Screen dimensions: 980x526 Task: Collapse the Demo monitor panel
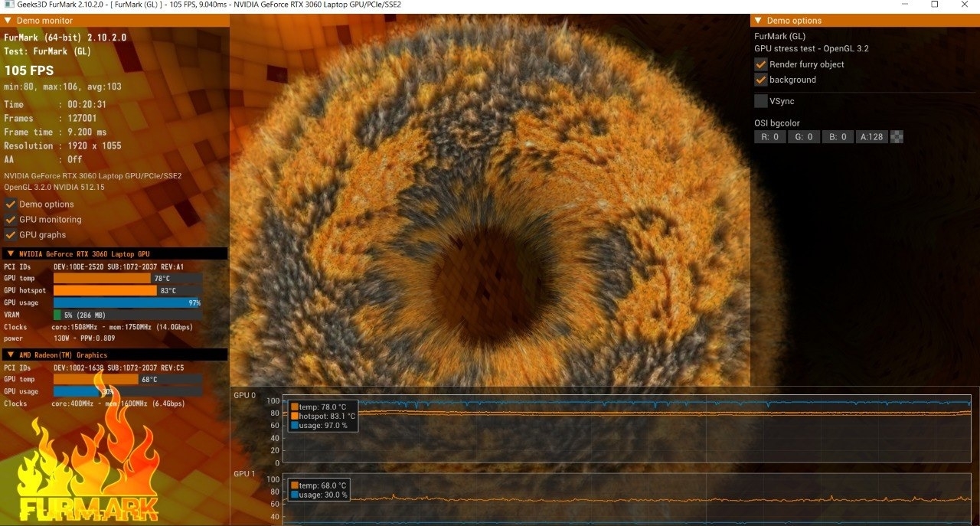point(8,21)
